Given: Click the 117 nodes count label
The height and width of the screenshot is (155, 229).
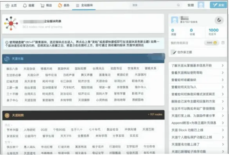Looking at the screenshot, I should pos(155,114).
